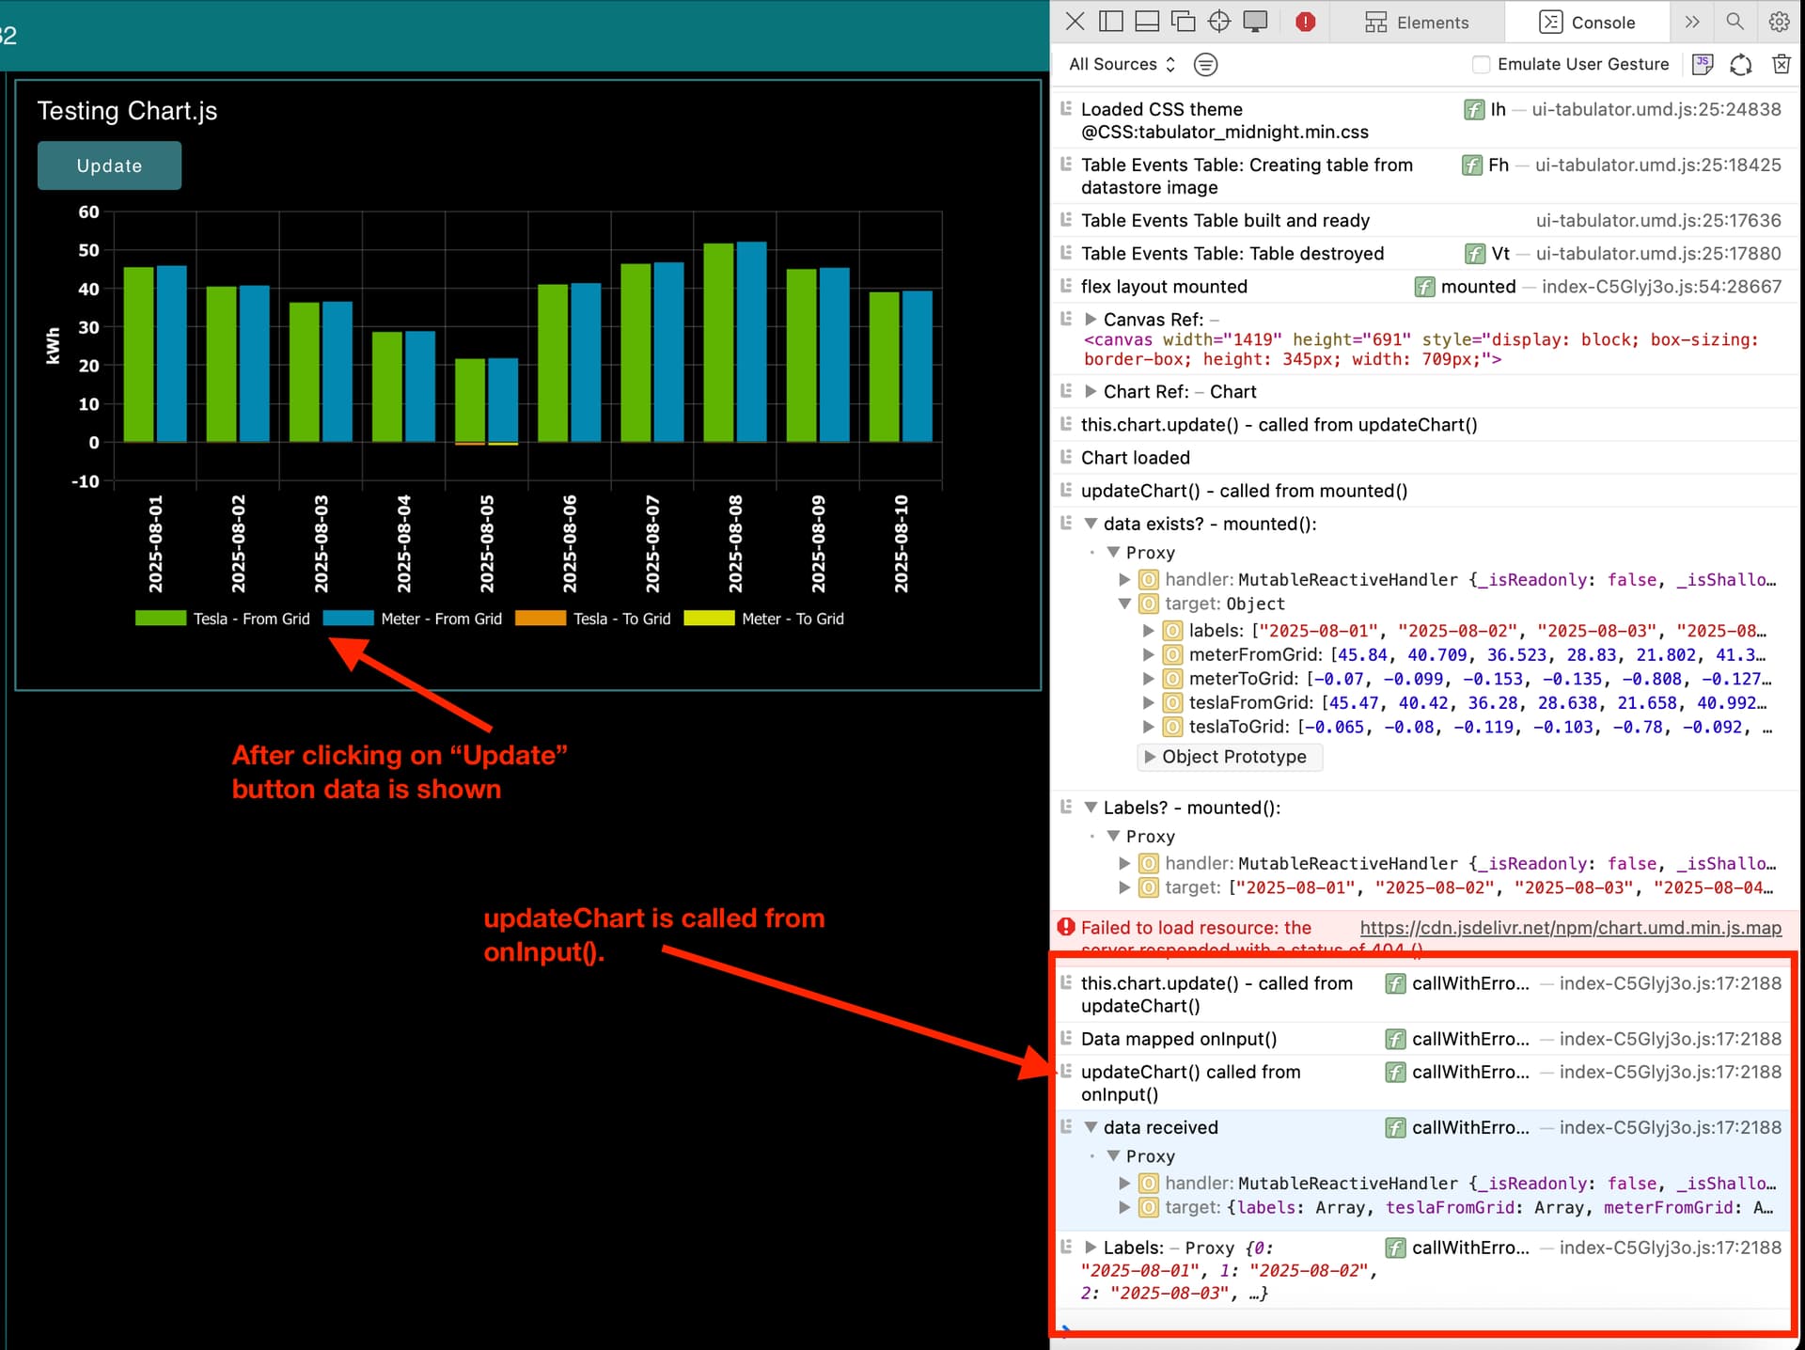Open inspector settings gear

click(x=1779, y=22)
